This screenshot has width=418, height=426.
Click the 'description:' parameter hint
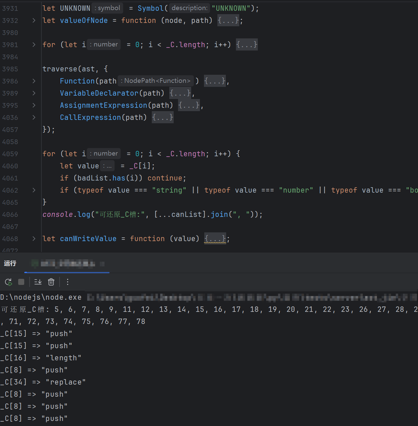(x=189, y=8)
